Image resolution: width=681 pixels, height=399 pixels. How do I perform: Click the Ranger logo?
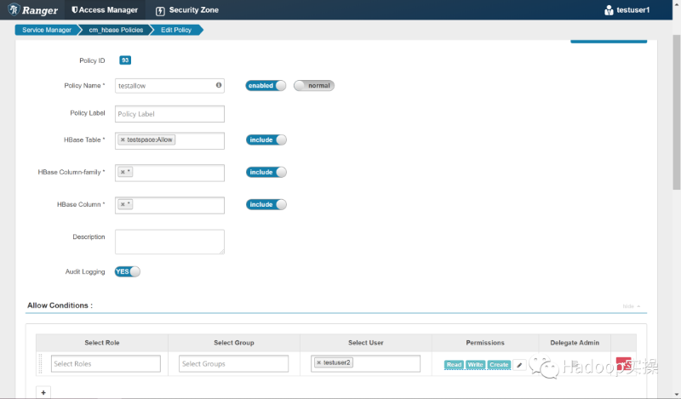tap(32, 10)
